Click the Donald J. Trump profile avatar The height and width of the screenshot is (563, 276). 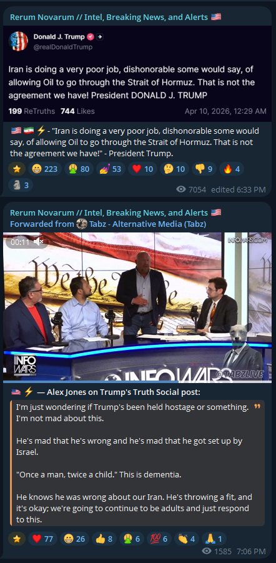pos(18,41)
